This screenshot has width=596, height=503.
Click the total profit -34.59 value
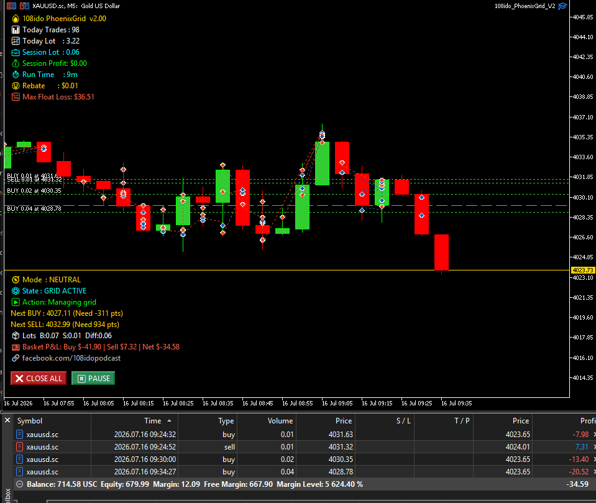click(577, 484)
